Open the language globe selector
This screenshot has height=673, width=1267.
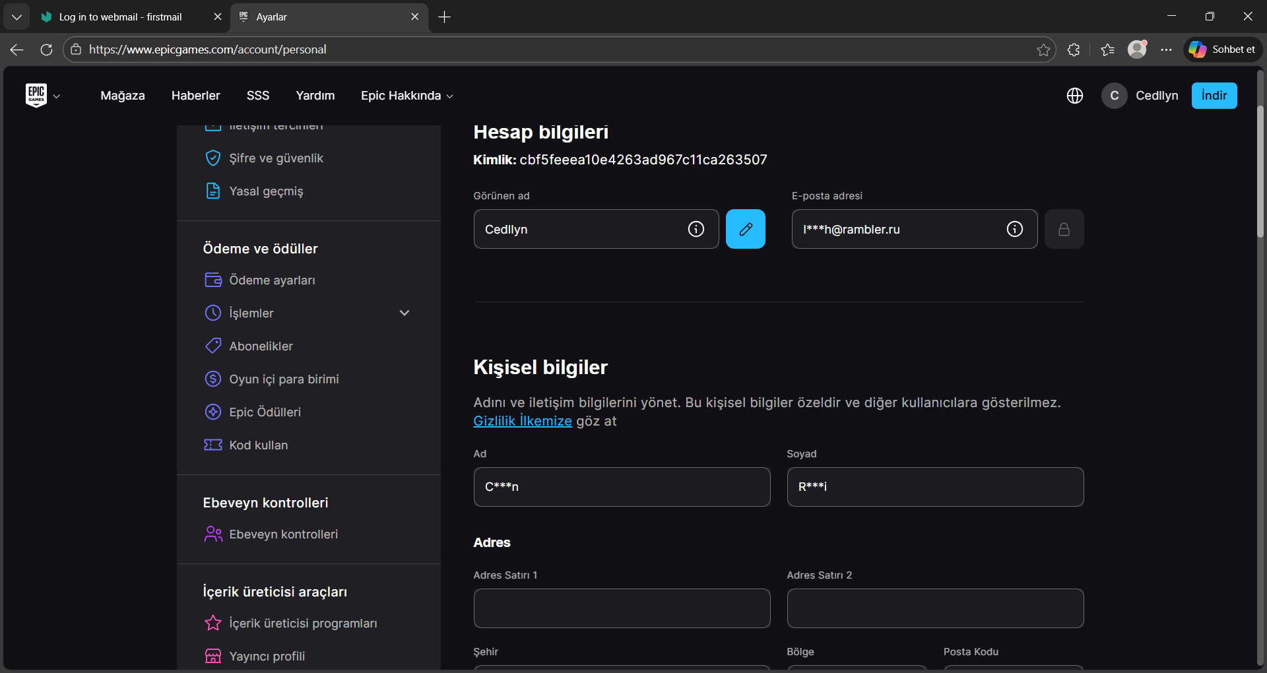pos(1075,96)
